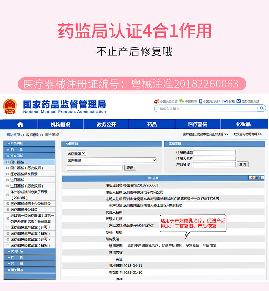Open the 药品 navigation tab
The image size is (269, 291).
click(152, 124)
